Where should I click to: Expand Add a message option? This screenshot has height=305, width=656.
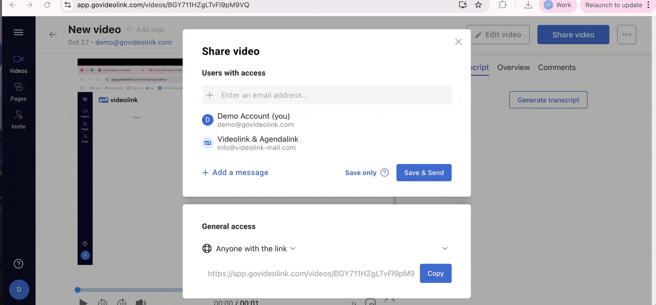(x=235, y=173)
